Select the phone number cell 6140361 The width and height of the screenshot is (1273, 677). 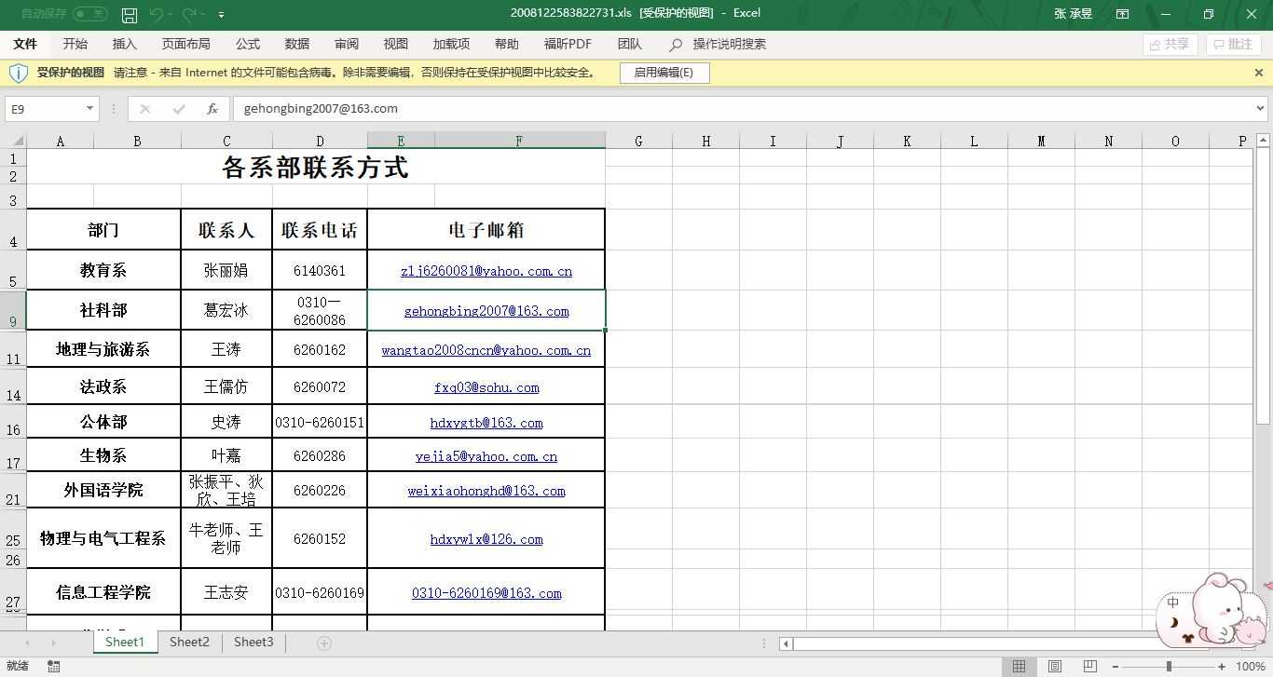[320, 270]
